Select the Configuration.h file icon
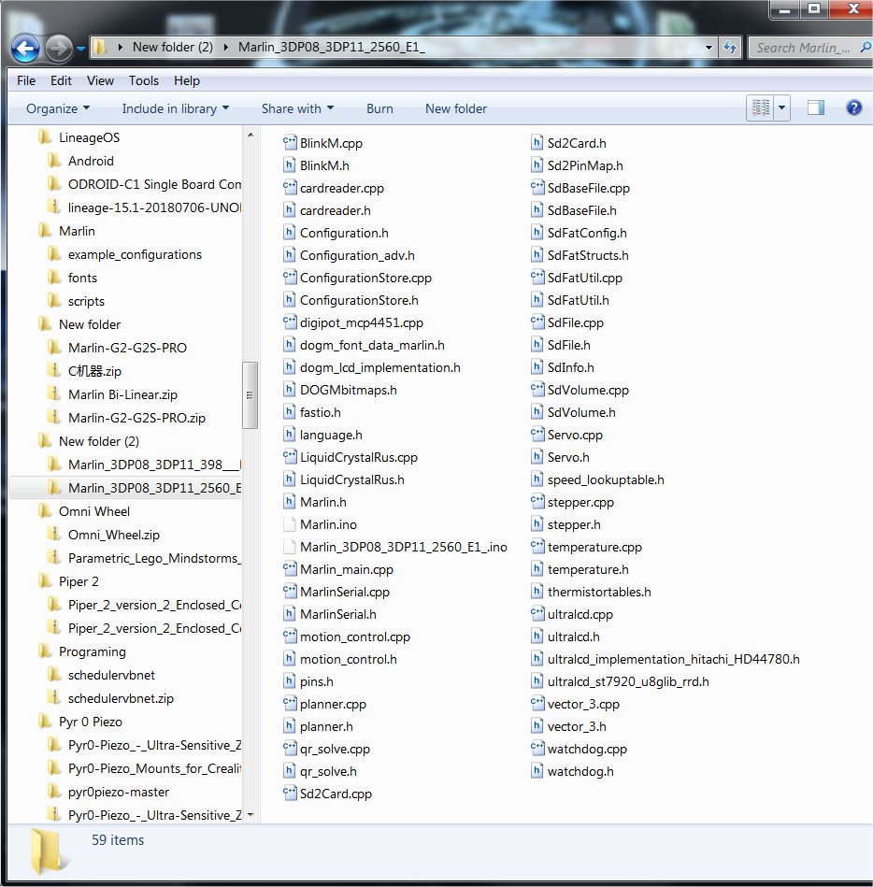Image resolution: width=873 pixels, height=887 pixels. click(x=290, y=233)
